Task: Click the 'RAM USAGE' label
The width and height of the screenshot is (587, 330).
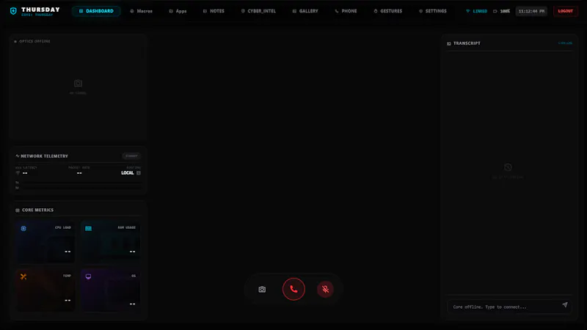Action: click(126, 227)
